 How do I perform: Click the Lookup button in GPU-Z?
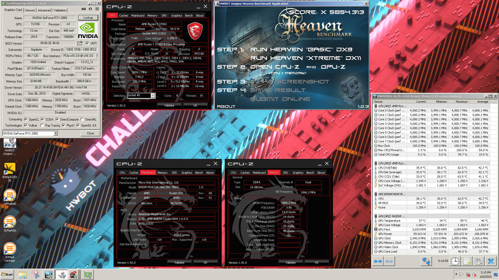88,18
